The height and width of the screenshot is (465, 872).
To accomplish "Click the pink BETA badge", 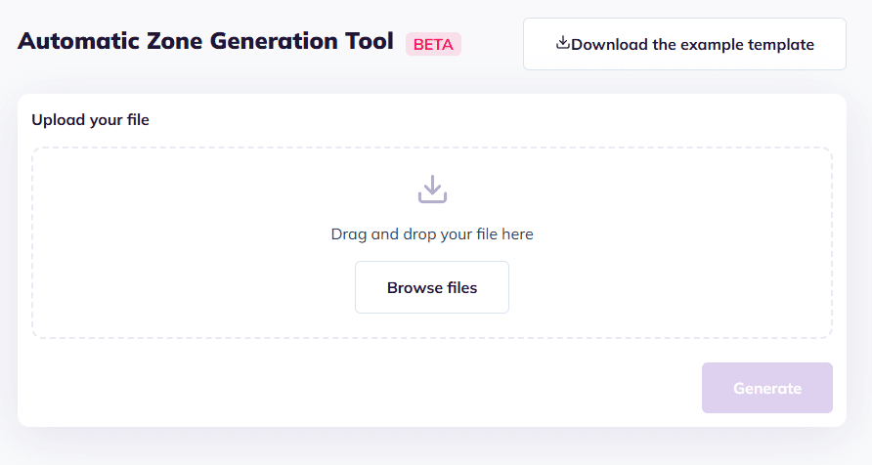I will pyautogui.click(x=433, y=44).
